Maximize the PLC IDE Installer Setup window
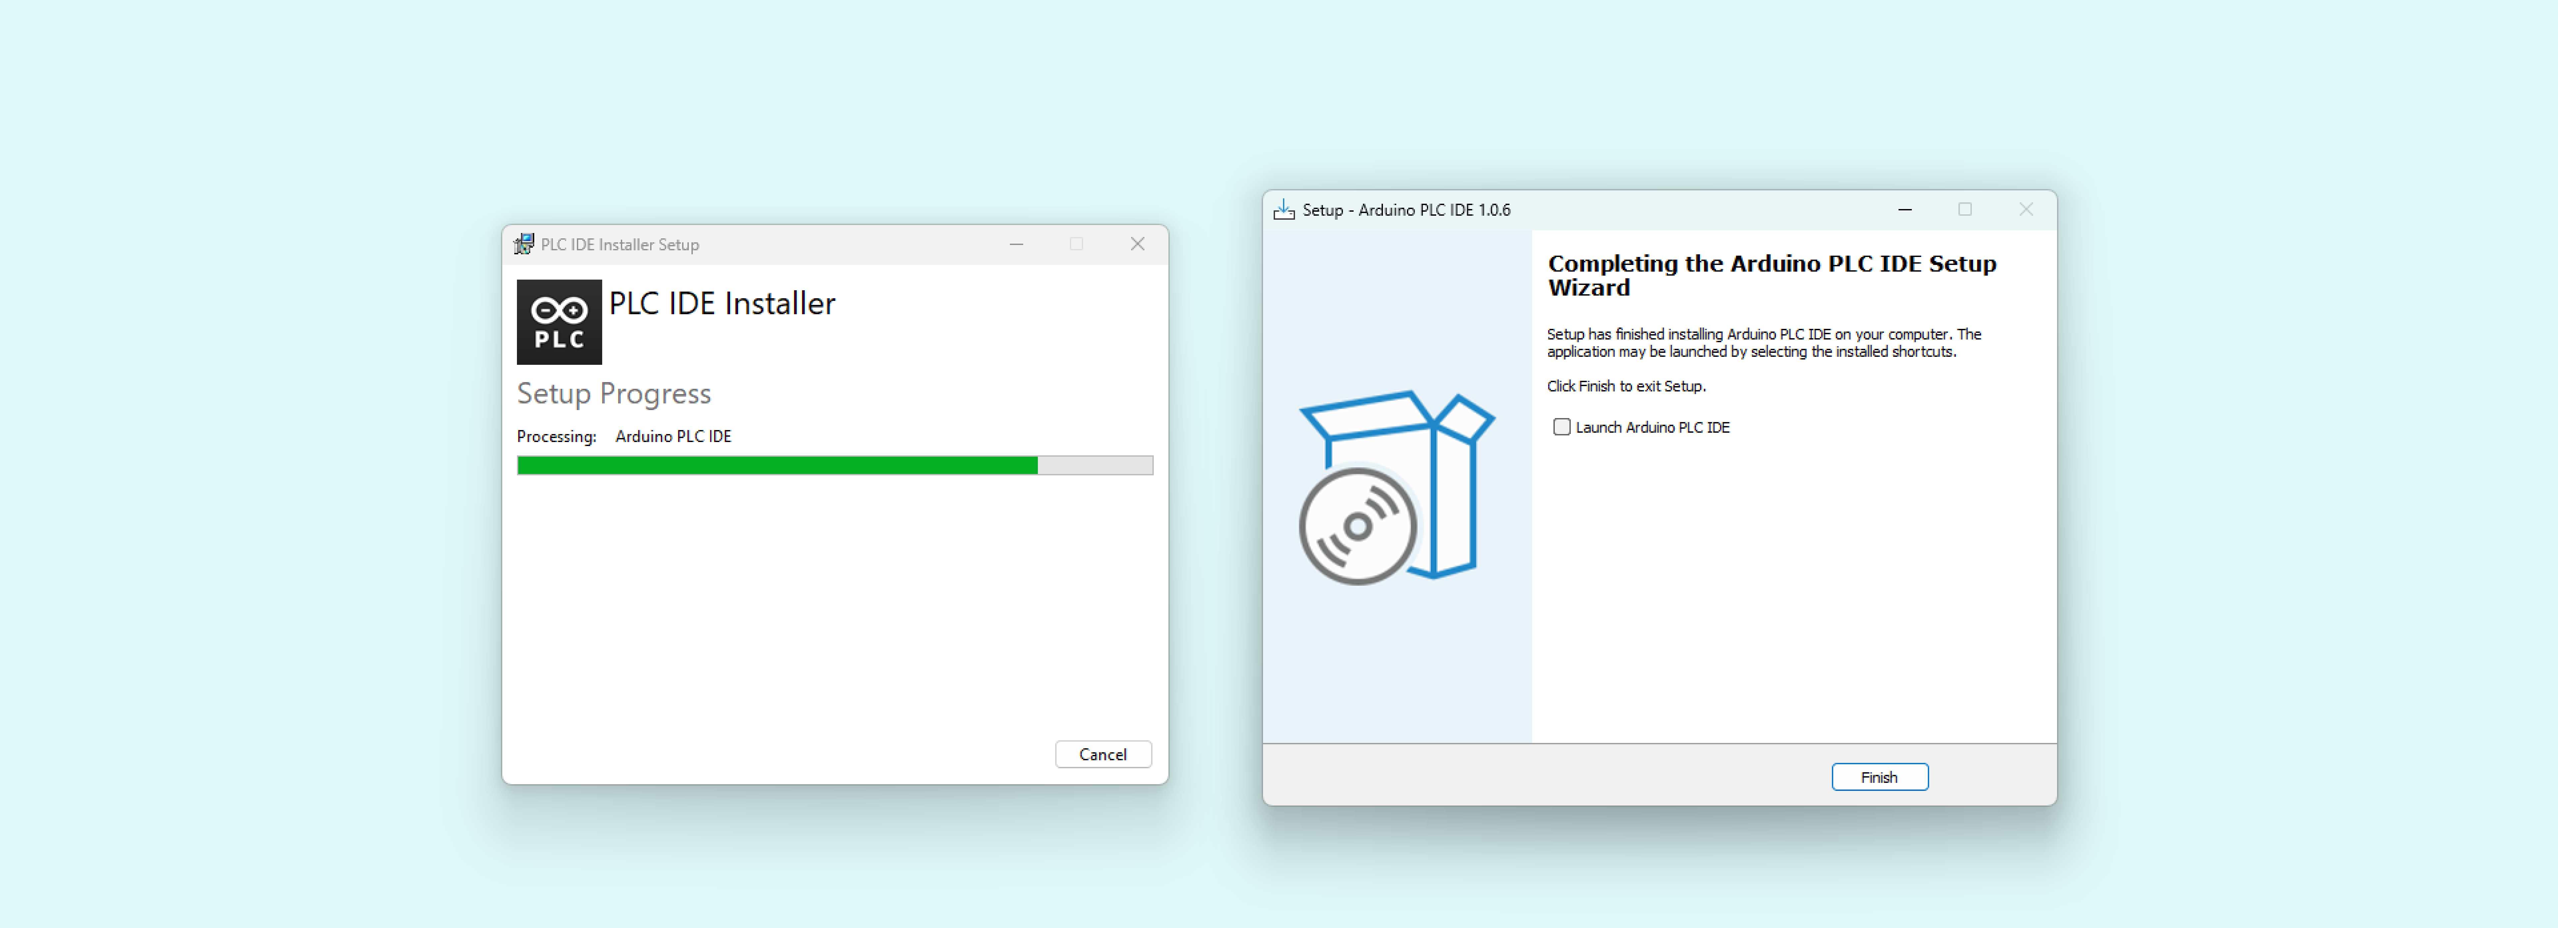Viewport: 2558px width, 928px height. coord(1076,244)
